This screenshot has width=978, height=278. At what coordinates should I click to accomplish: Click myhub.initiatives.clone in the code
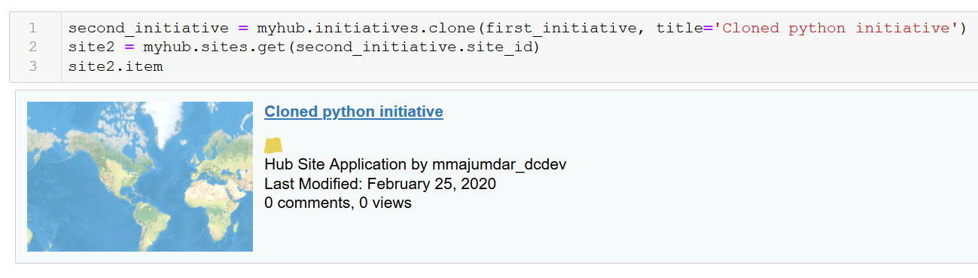(x=367, y=29)
